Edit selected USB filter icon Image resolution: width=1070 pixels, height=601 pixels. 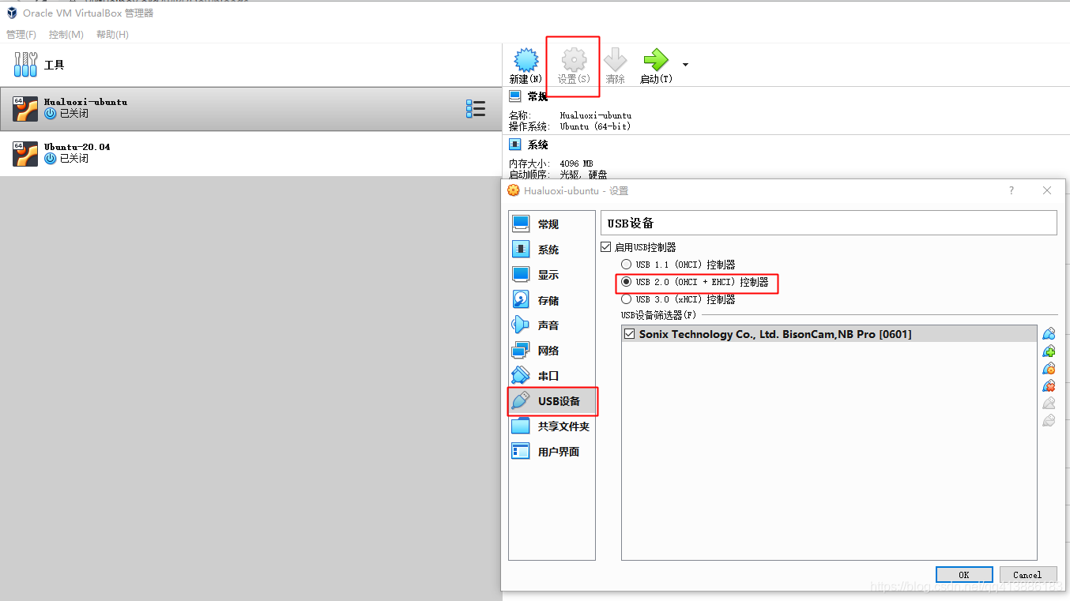(1049, 369)
